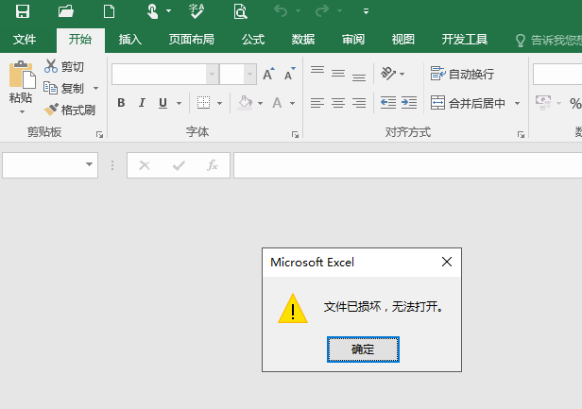Toggle Italic formatting
The width and height of the screenshot is (582, 409).
[142, 103]
